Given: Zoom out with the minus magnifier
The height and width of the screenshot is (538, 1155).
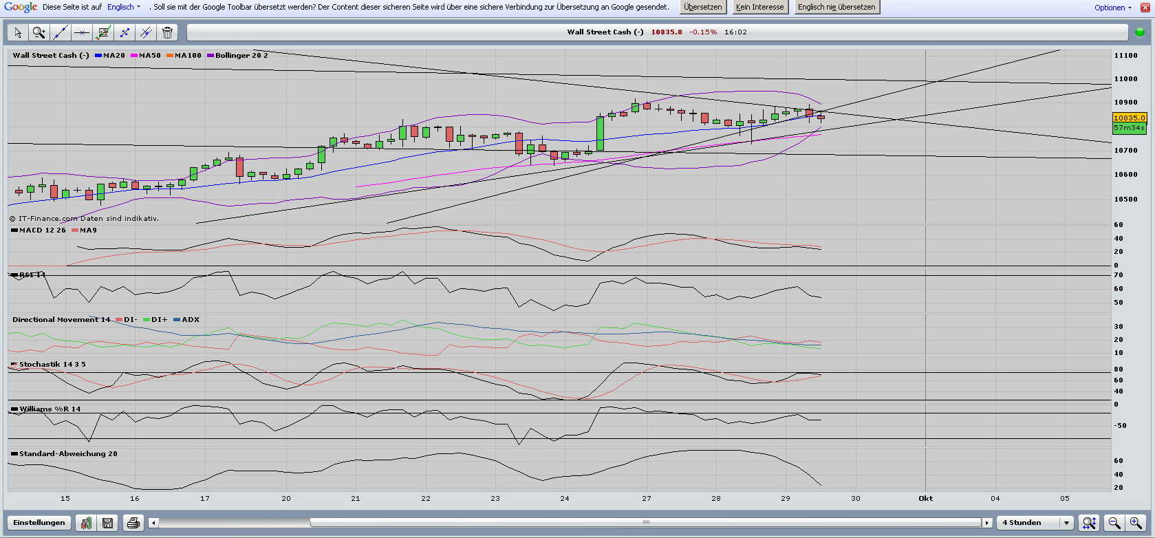Looking at the screenshot, I should pos(1114,523).
